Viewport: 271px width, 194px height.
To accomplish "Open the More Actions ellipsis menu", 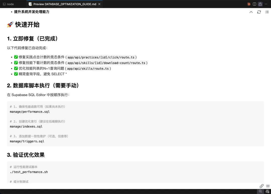I will pyautogui.click(x=266, y=4).
